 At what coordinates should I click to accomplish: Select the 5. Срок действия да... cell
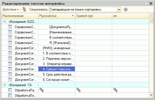57,74
